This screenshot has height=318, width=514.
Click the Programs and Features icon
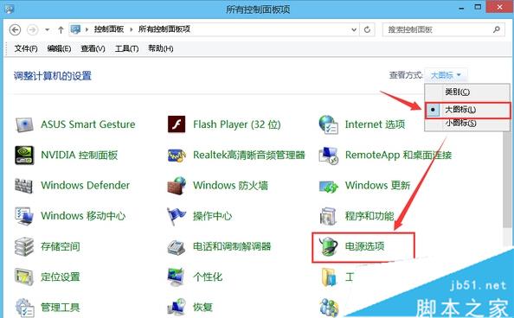[x=328, y=217]
